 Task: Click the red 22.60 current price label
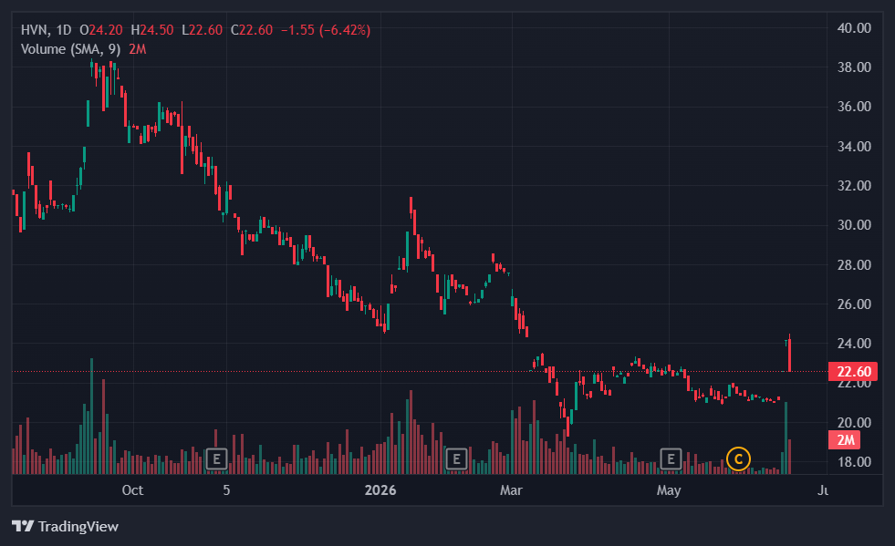coord(853,371)
